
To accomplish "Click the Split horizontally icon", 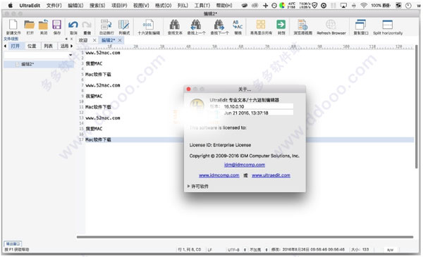I will pyautogui.click(x=387, y=25).
